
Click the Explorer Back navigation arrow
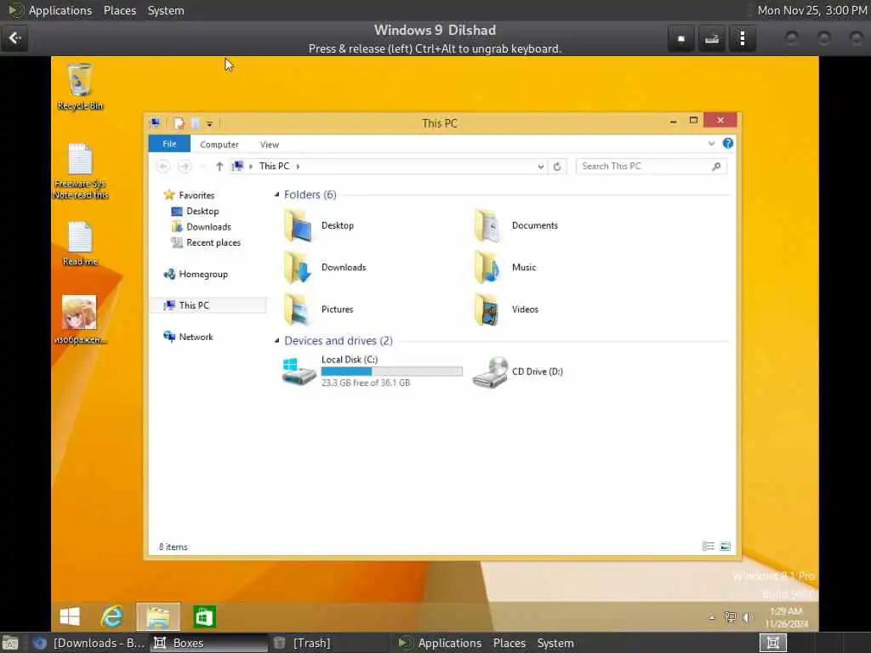(x=163, y=166)
